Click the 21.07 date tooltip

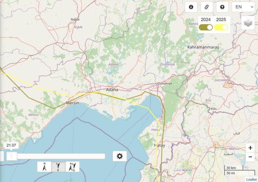(x=11, y=145)
